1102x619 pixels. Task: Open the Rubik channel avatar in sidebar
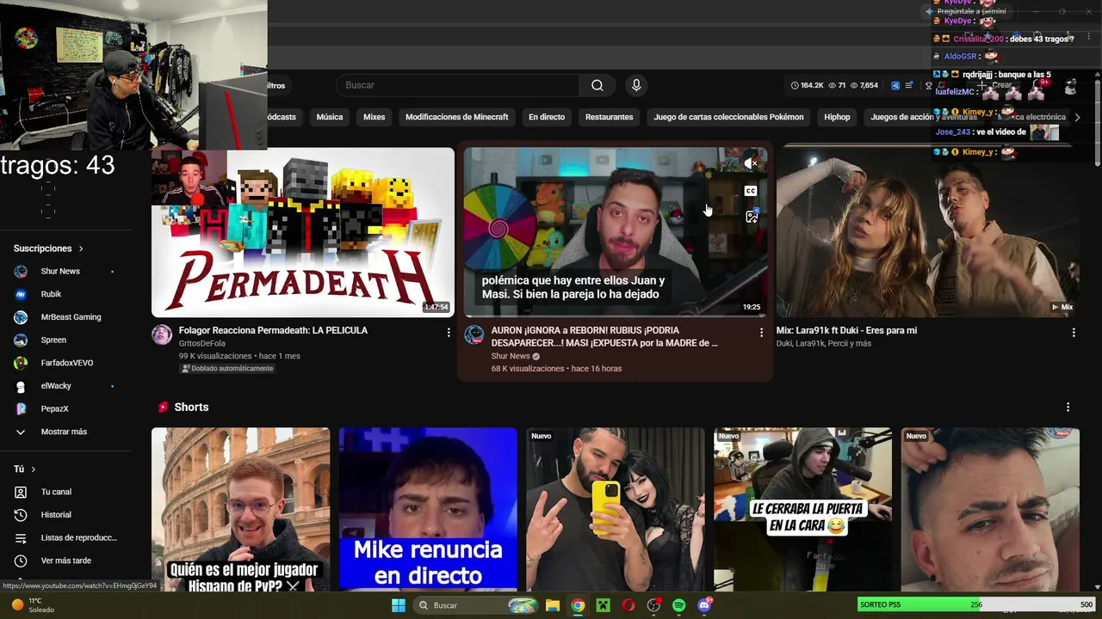21,294
